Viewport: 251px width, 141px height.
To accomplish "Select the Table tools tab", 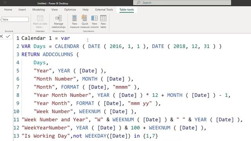I will (x=127, y=9).
